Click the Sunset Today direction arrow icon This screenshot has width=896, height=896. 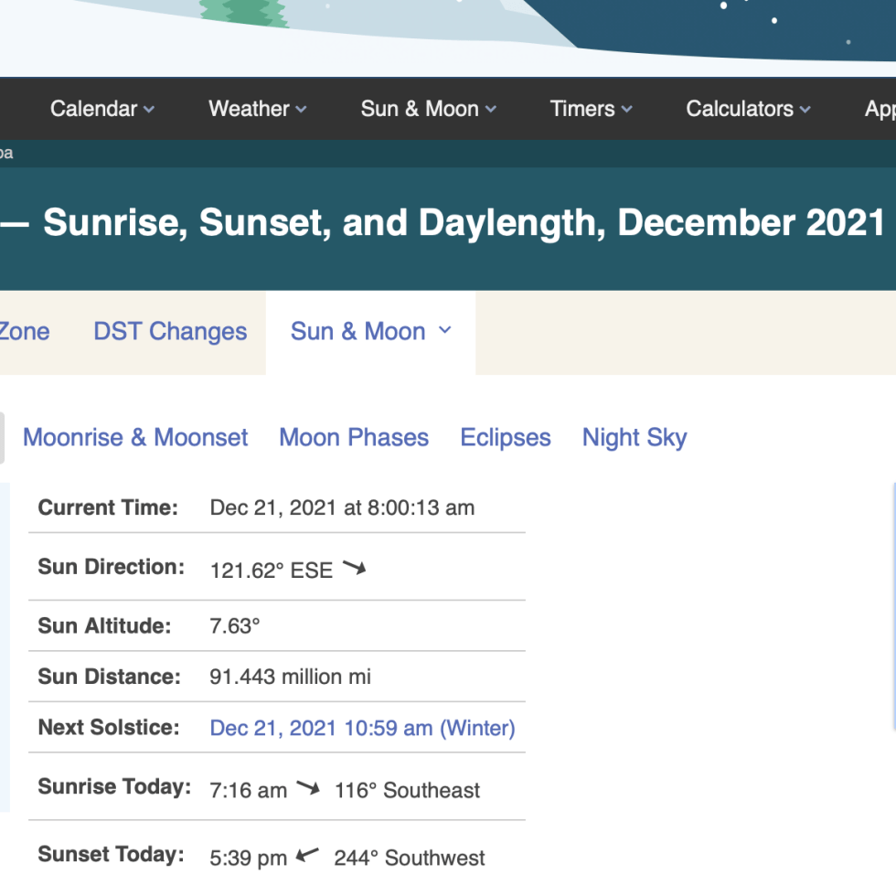pyautogui.click(x=308, y=856)
